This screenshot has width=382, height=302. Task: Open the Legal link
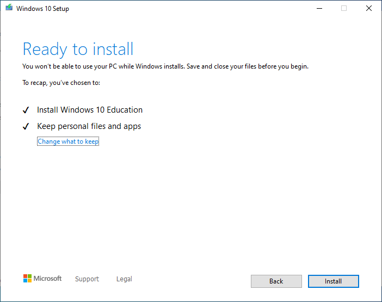(x=124, y=279)
